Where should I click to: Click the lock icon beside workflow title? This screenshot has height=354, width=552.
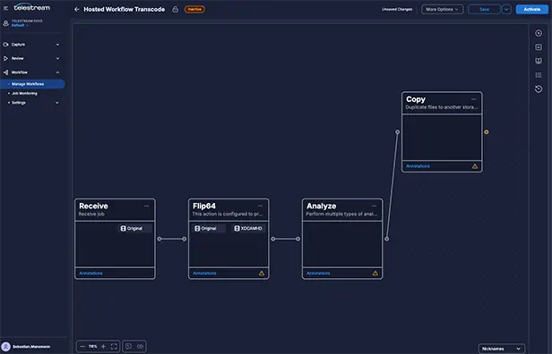click(175, 10)
